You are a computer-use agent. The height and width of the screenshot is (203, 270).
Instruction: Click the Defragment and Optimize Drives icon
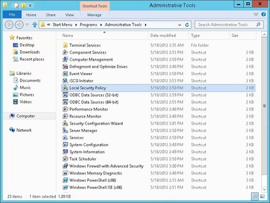pyautogui.click(x=65, y=67)
